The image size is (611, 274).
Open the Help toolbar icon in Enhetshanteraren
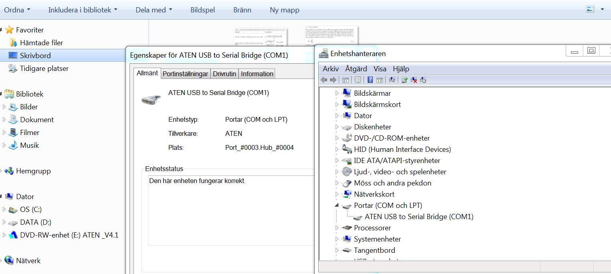(x=370, y=80)
